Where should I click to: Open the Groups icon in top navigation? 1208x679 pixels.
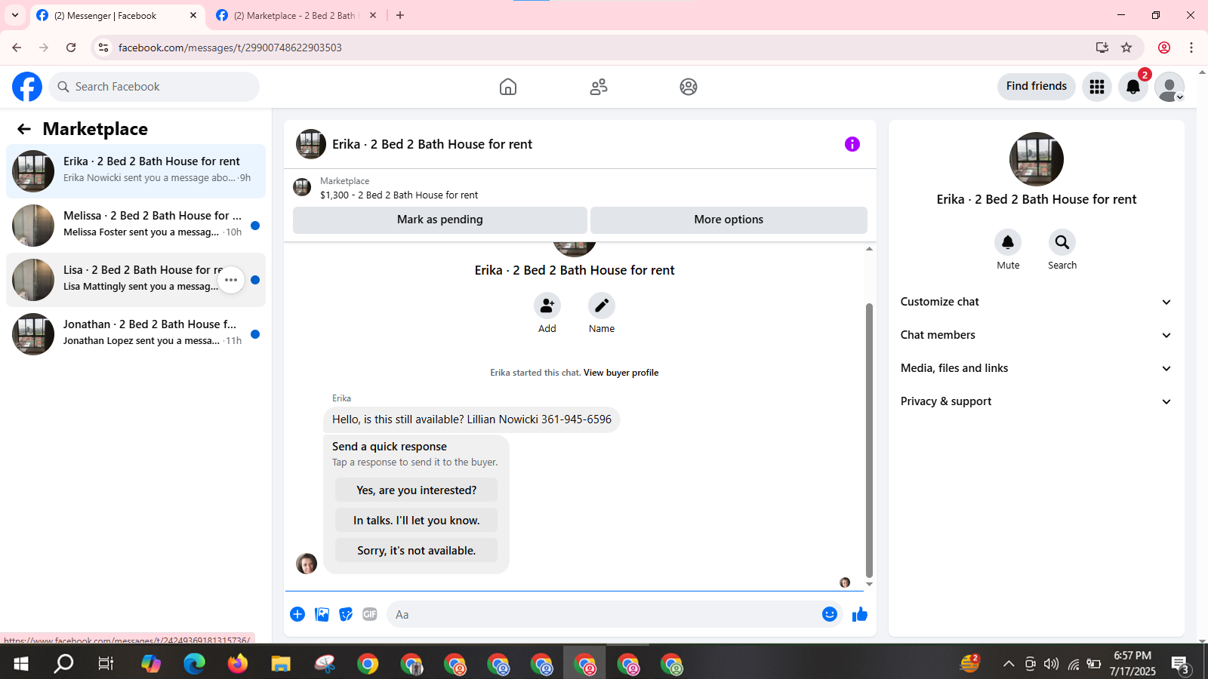point(689,87)
